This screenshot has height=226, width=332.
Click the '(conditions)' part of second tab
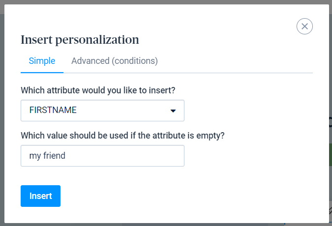pyautogui.click(x=135, y=61)
